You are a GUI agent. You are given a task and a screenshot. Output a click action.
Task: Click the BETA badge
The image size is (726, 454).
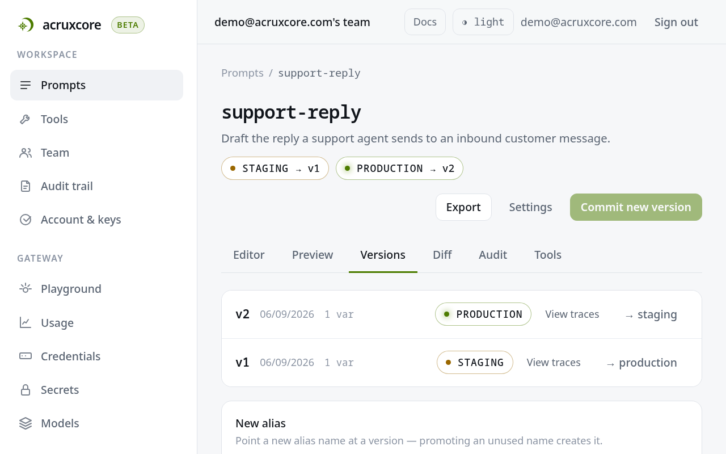pos(128,25)
